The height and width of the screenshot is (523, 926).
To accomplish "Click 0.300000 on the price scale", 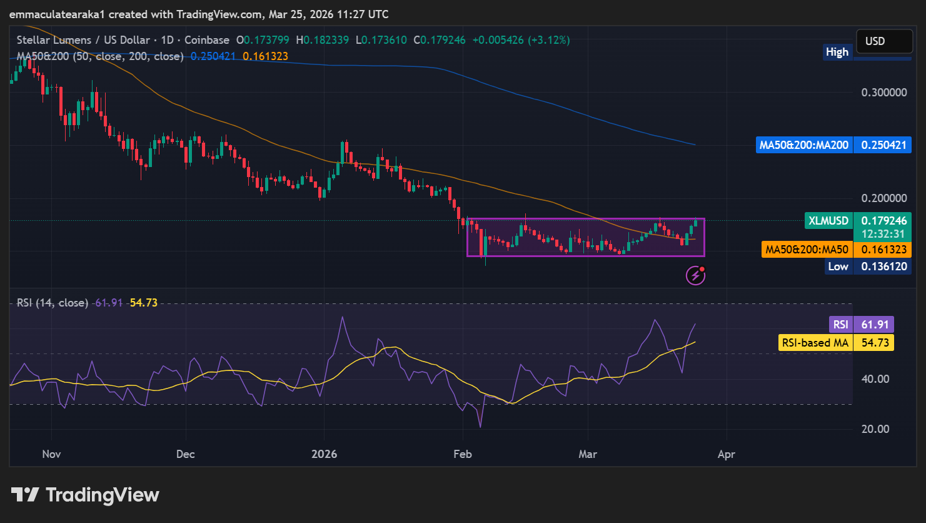I will click(x=883, y=93).
